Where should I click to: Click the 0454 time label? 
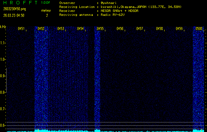[x=80, y=29]
